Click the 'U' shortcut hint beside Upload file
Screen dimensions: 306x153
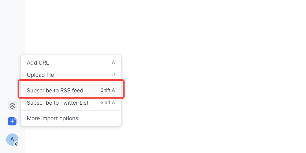[x=113, y=75]
